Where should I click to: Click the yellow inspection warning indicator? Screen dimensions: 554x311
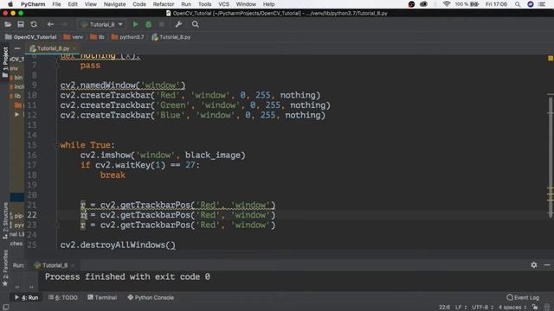point(551,58)
